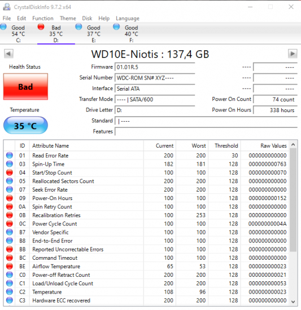301x310 pixels.
Task: Click the 35 °C temperature button
Action: click(x=25, y=125)
